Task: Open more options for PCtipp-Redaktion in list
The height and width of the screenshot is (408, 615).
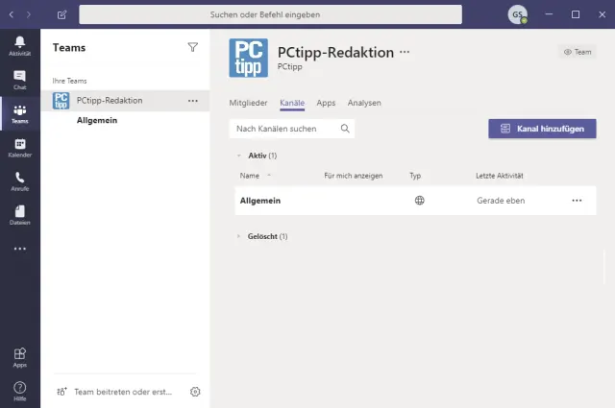Action: point(192,101)
